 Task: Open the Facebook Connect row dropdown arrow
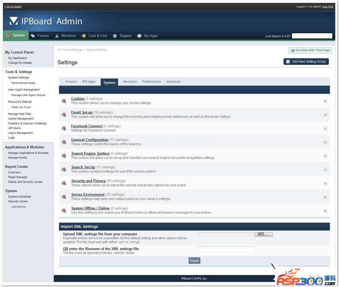click(325, 129)
